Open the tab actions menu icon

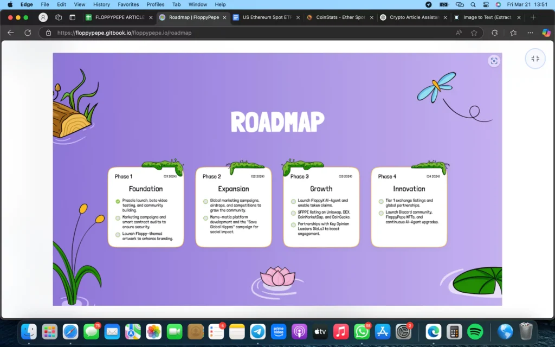click(72, 17)
